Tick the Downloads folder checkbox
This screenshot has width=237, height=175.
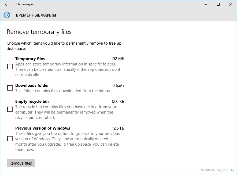[10, 88]
